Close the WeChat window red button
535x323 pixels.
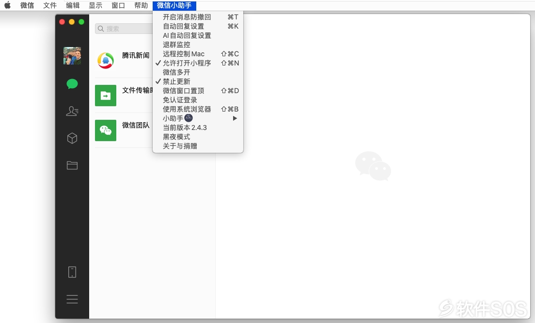62,22
